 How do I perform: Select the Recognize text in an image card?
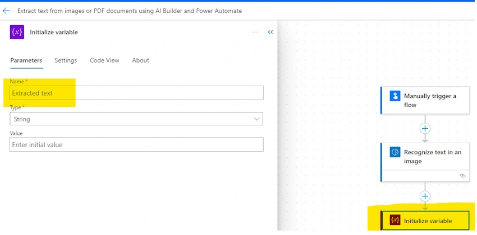coord(425,162)
